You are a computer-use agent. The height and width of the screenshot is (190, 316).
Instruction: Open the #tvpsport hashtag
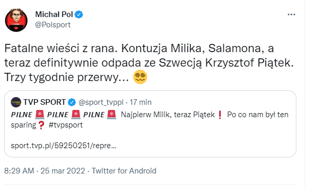click(x=66, y=125)
